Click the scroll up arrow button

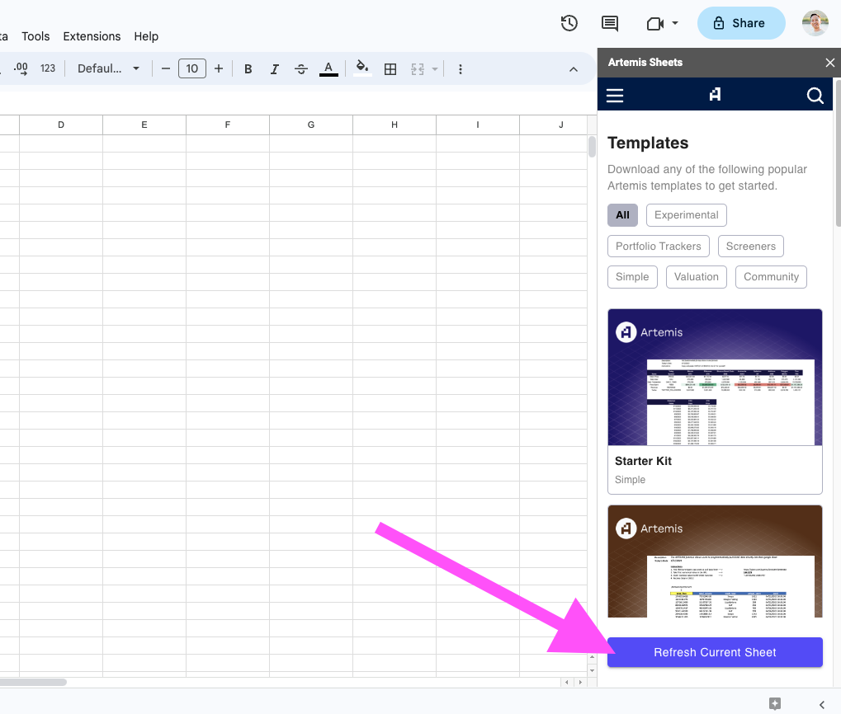[x=592, y=656]
